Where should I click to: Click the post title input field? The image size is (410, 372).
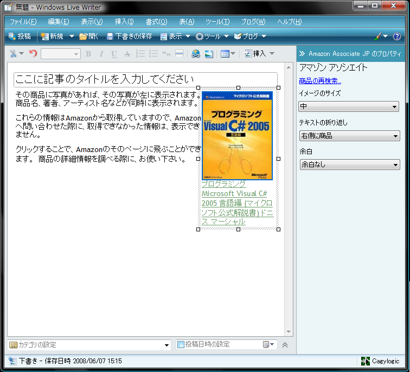click(x=145, y=79)
